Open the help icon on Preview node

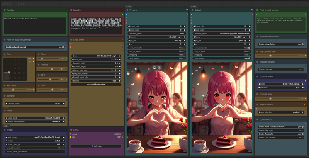(x=187, y=10)
